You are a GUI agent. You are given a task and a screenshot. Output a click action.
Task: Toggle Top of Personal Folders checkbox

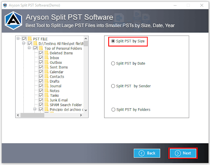pos(35,48)
